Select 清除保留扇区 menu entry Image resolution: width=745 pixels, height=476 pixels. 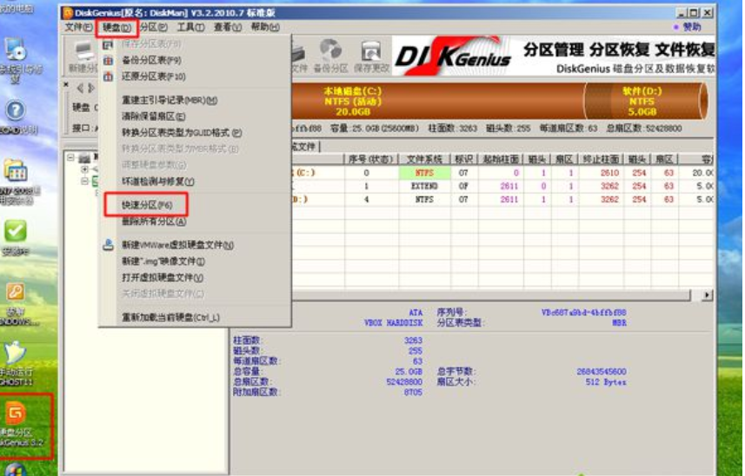pos(195,116)
